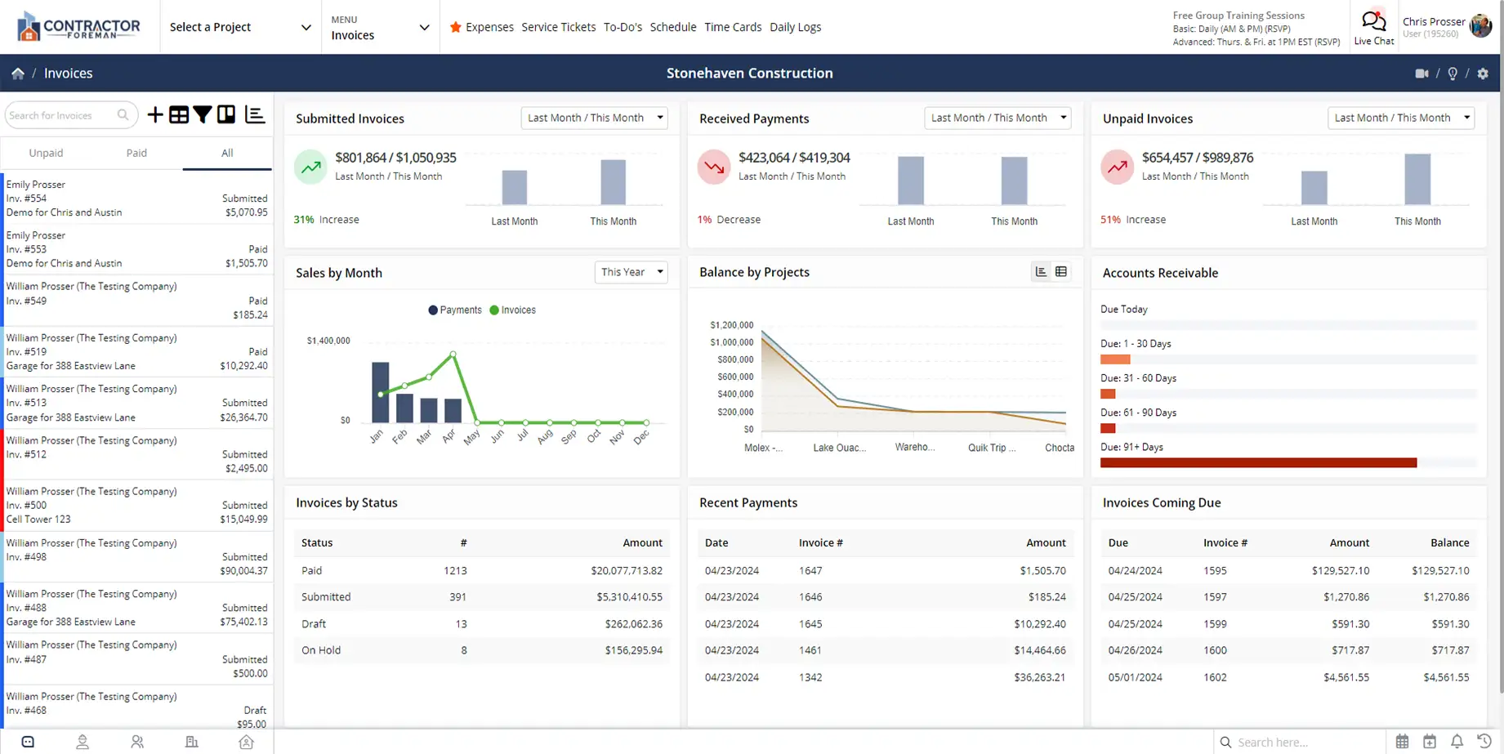Switch Balance by Projects to chart view

pyautogui.click(x=1041, y=272)
